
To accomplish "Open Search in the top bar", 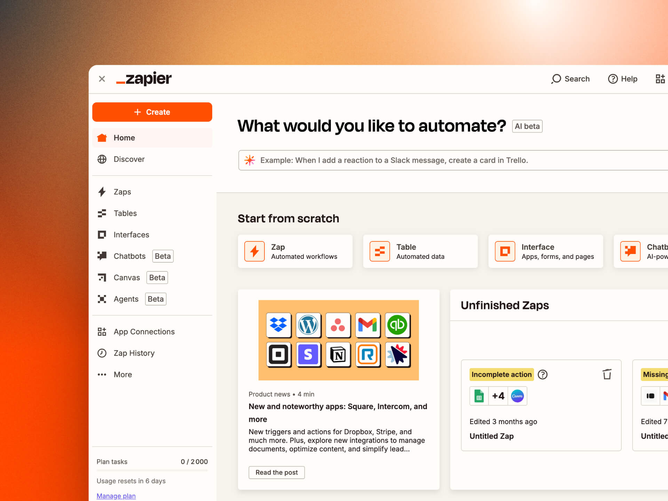I will click(x=571, y=79).
